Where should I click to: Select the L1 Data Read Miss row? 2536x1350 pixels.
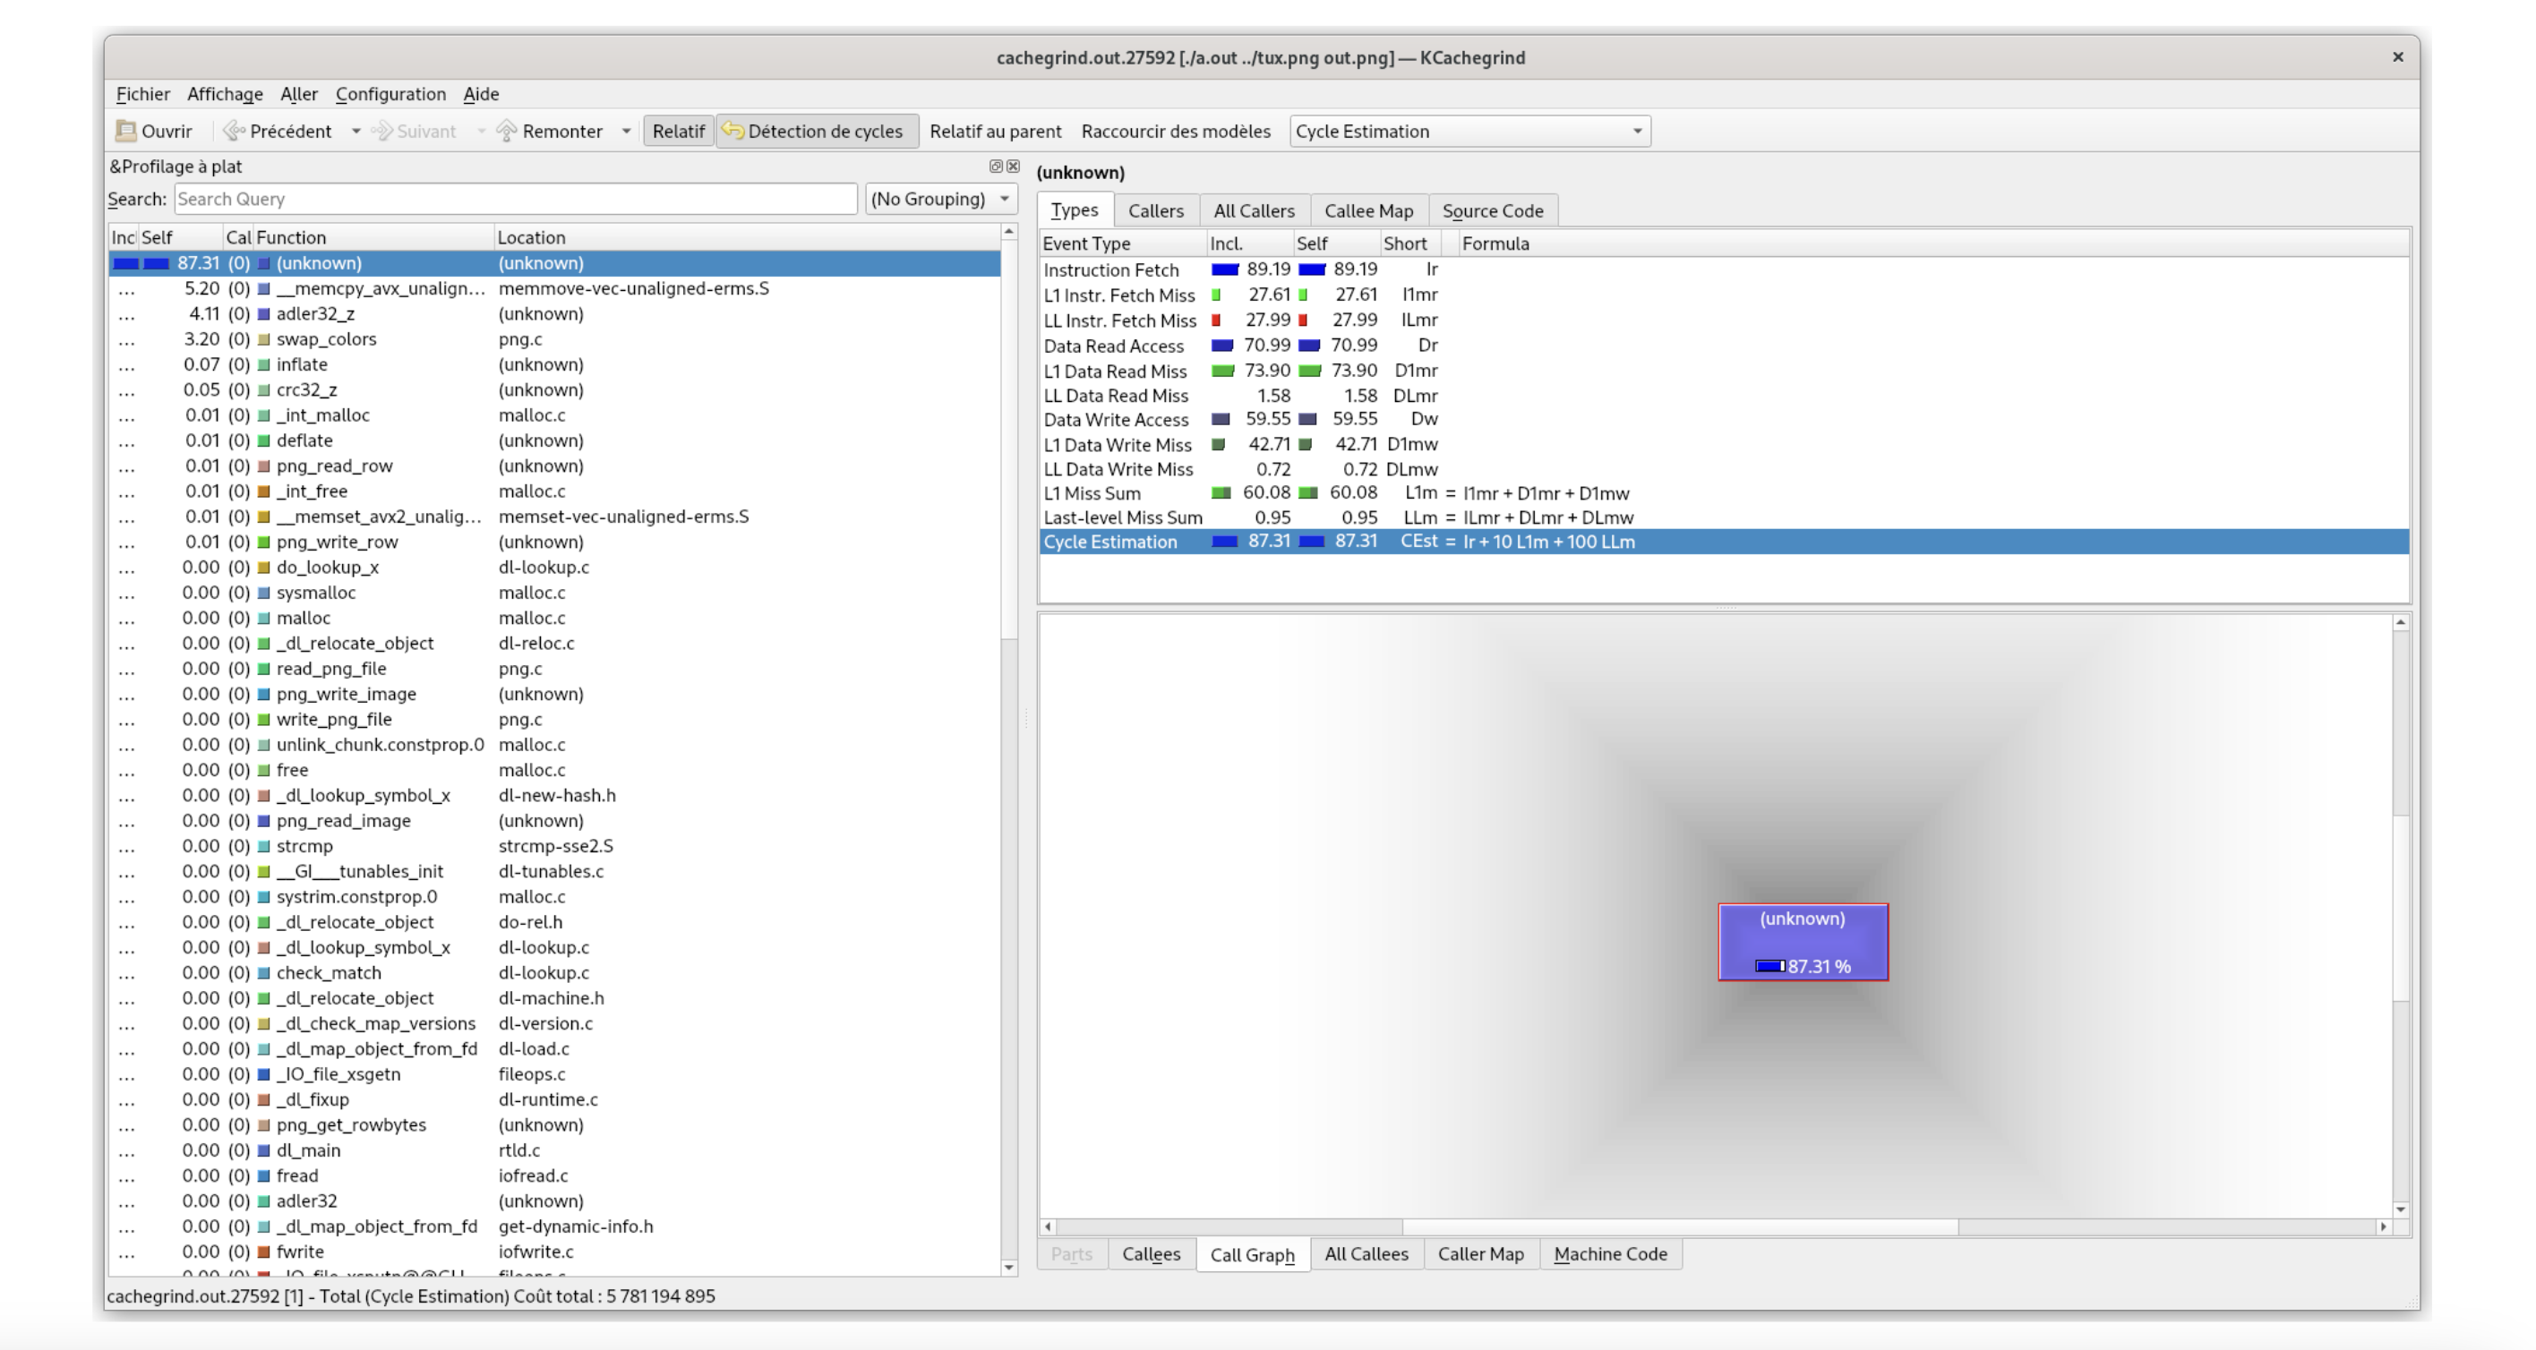[1724, 371]
